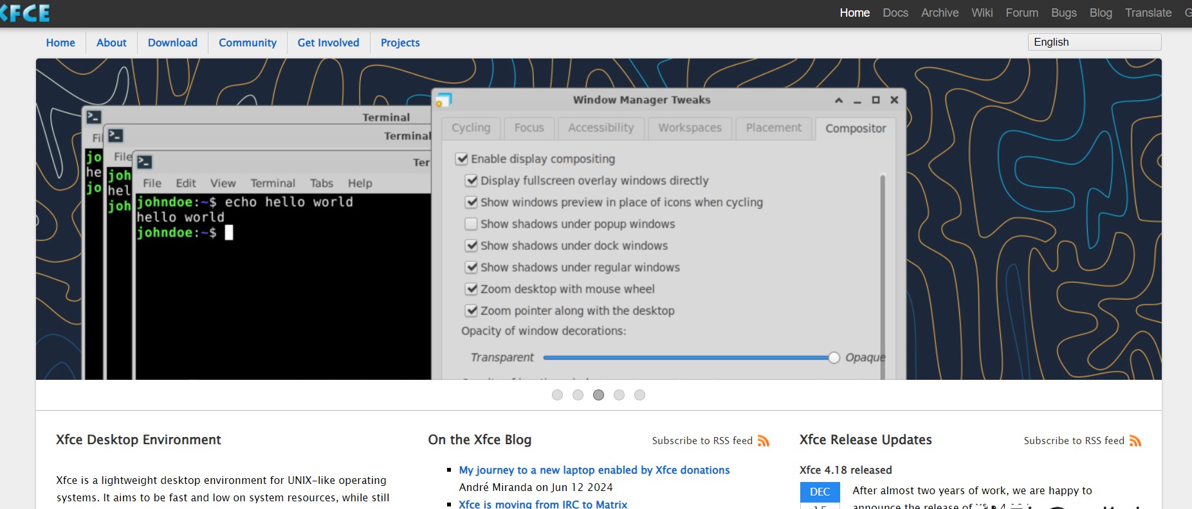
Task: Click the backmost Terminal window icon
Action: (x=94, y=117)
